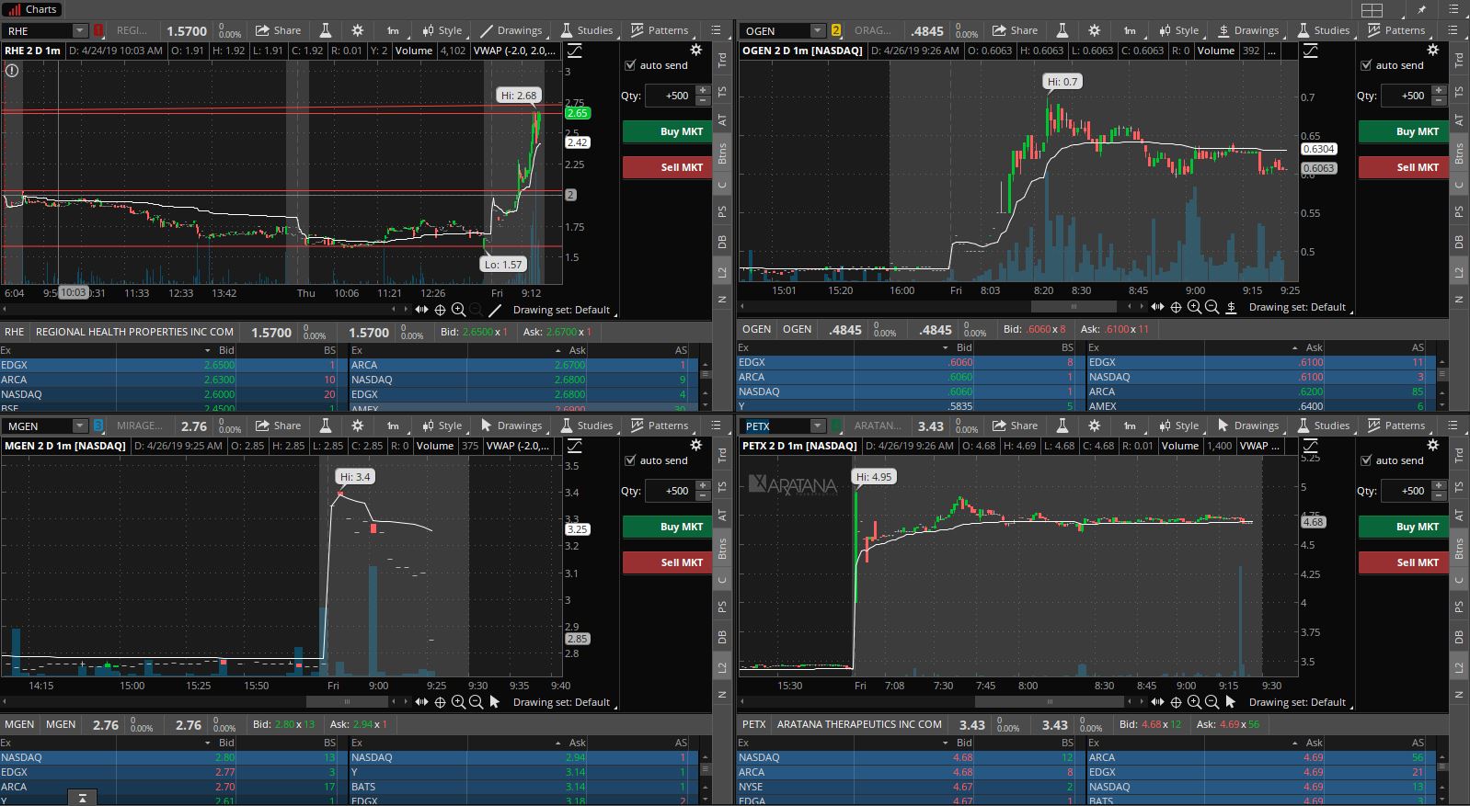Open Edit Studies flask icon in OGEN chart
Viewport: 1470px width, 806px height.
1062,30
